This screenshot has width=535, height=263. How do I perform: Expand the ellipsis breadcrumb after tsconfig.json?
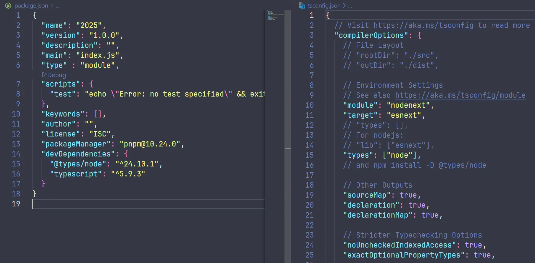(x=350, y=6)
